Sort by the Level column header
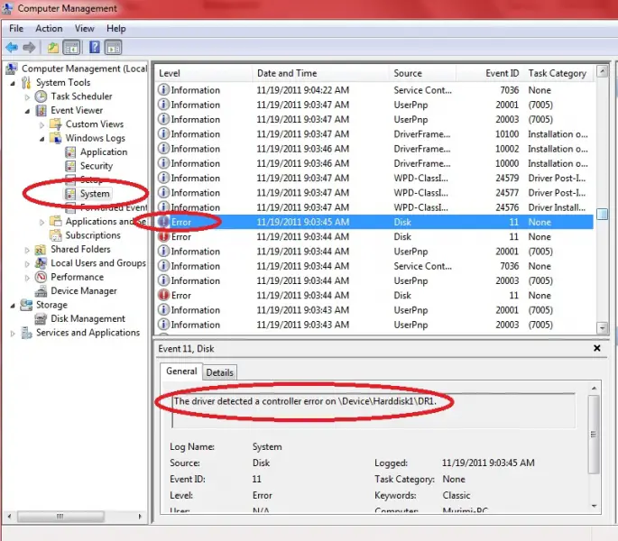 (203, 73)
